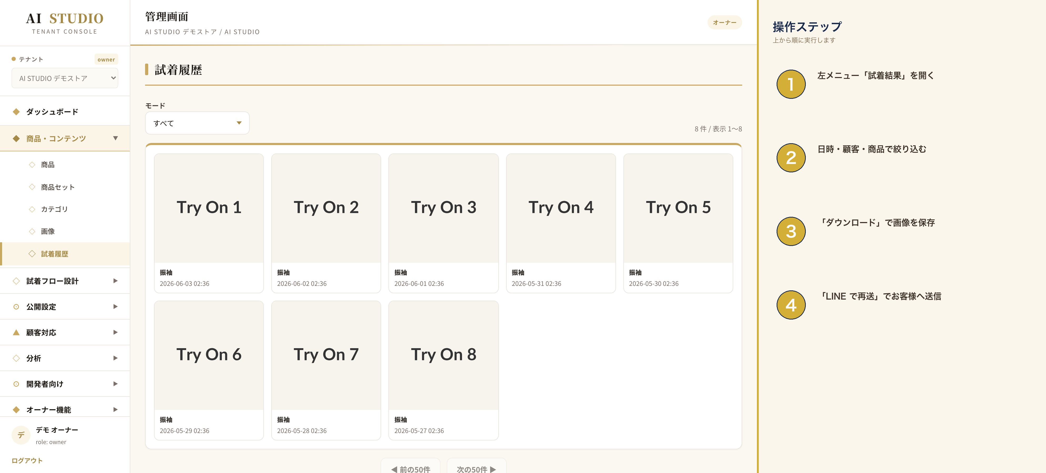The image size is (1046, 473).
Task: Open the Try On 8 card thumbnail
Action: [x=443, y=355]
